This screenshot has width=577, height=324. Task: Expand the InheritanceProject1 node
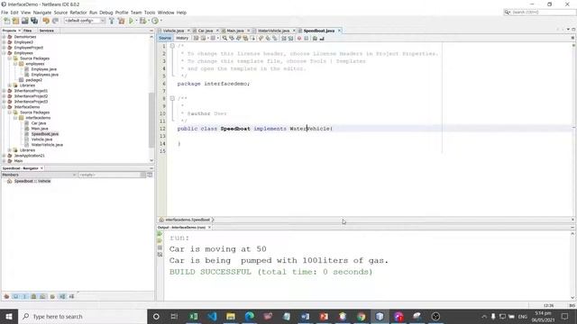pos(4,91)
